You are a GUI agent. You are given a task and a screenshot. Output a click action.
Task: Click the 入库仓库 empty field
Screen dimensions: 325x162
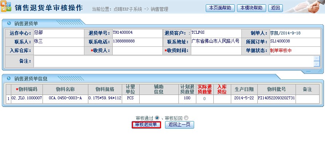tap(59, 51)
